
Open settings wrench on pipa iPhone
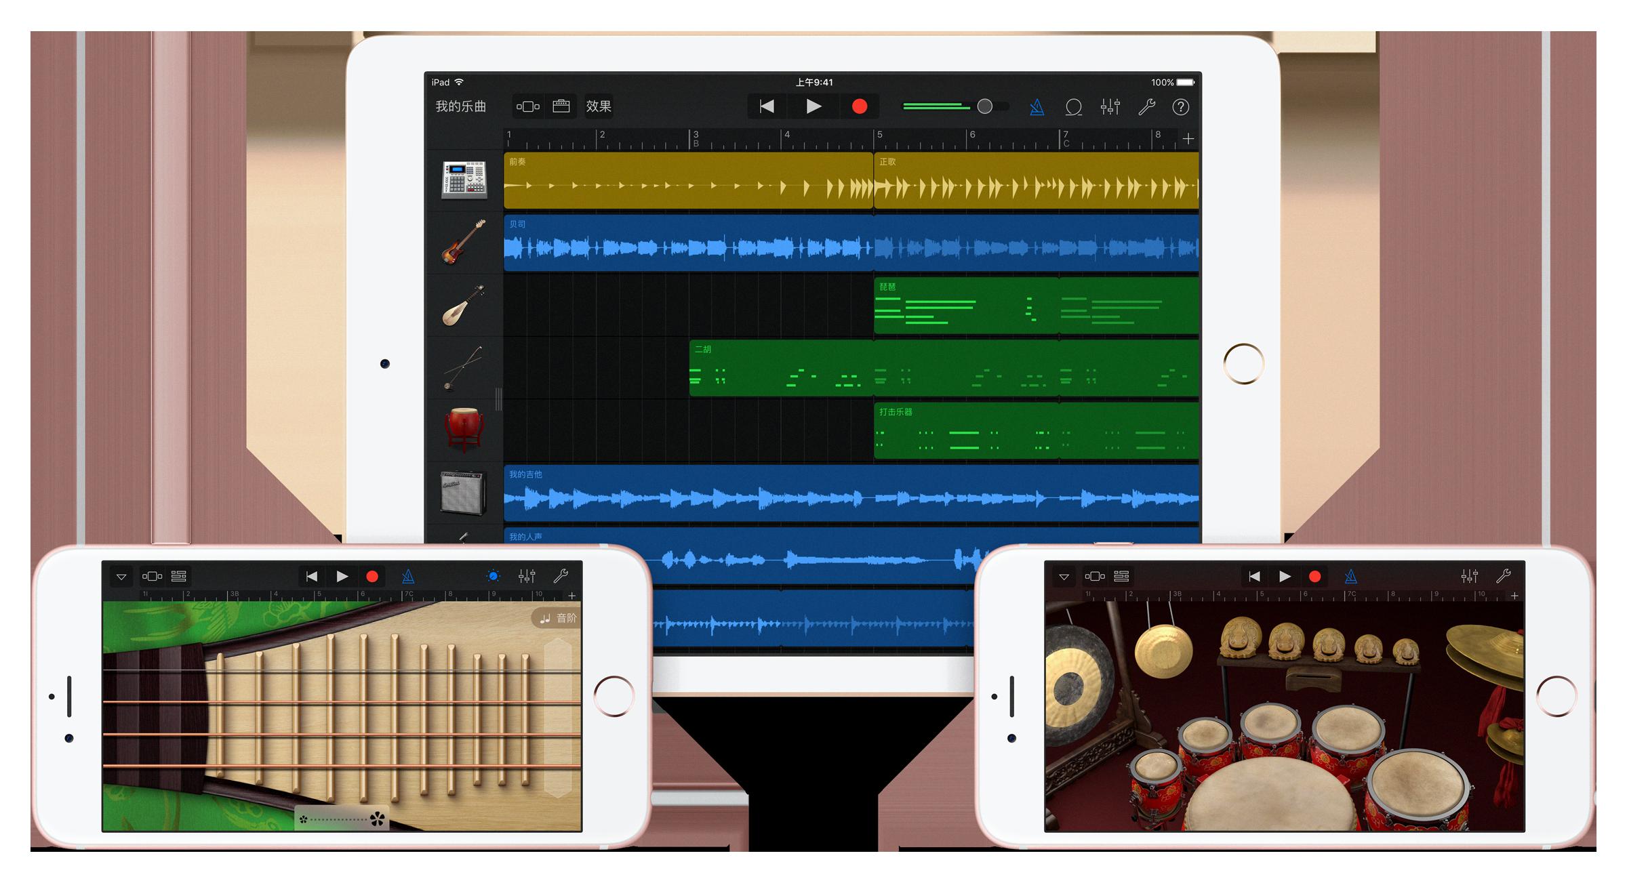[x=561, y=577]
